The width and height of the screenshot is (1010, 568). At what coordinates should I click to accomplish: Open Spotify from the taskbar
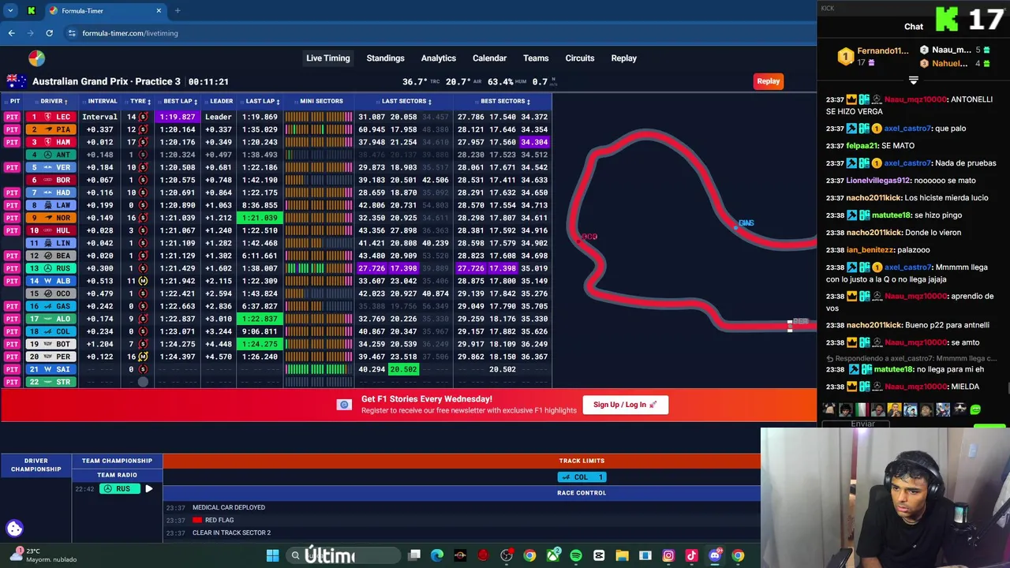coord(576,555)
